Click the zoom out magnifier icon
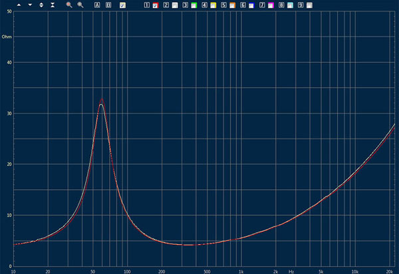The image size is (399, 274). [x=80, y=5]
